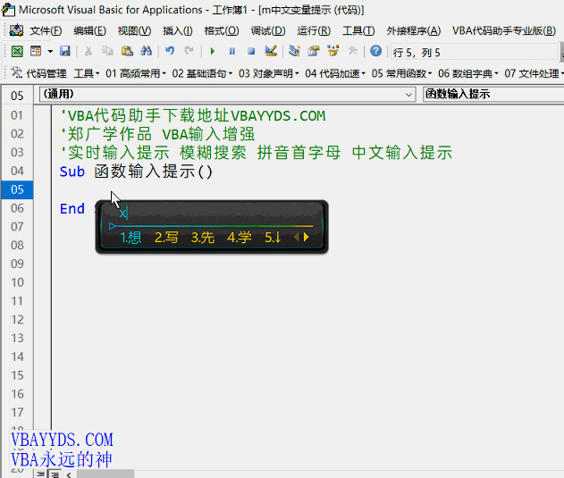Click the Undo arrow icon
Image resolution: width=564 pixels, height=478 pixels.
170,52
